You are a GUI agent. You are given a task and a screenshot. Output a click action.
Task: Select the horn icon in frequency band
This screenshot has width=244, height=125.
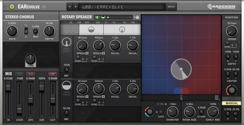122,30
